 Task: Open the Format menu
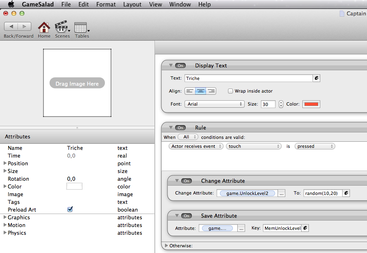pos(106,4)
